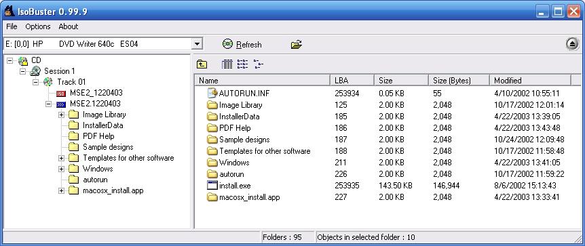The height and width of the screenshot is (246, 585).
Task: Expand macosx_install.app in tree
Action: pos(61,191)
